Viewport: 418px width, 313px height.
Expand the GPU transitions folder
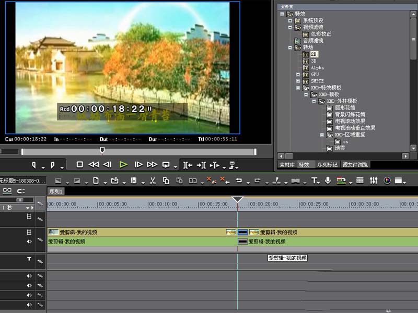[298, 75]
